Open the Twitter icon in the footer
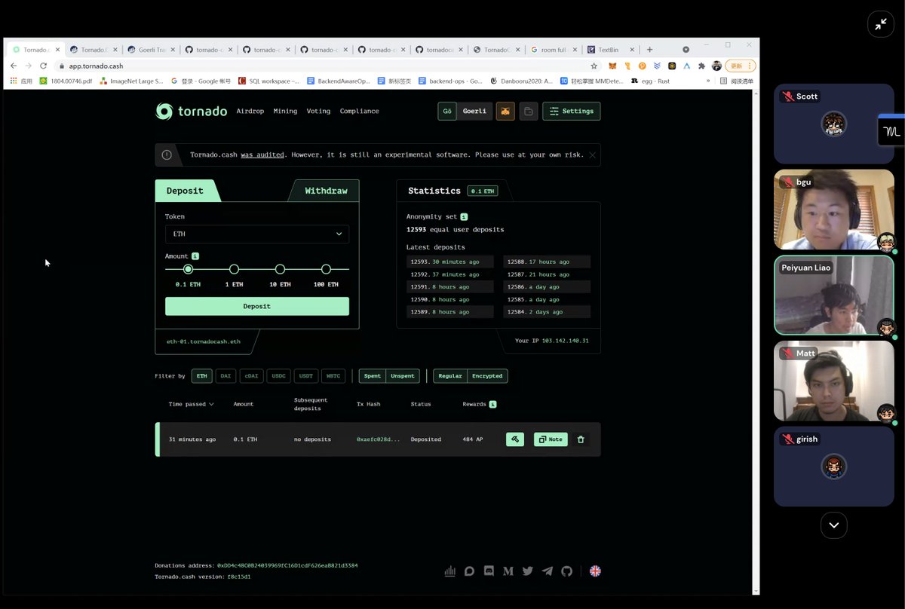The image size is (905, 609). click(x=528, y=571)
